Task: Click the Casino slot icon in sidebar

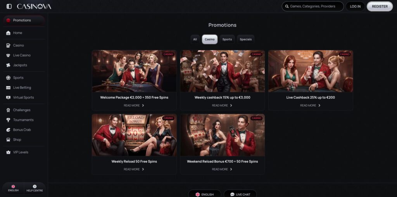Action: [9, 46]
